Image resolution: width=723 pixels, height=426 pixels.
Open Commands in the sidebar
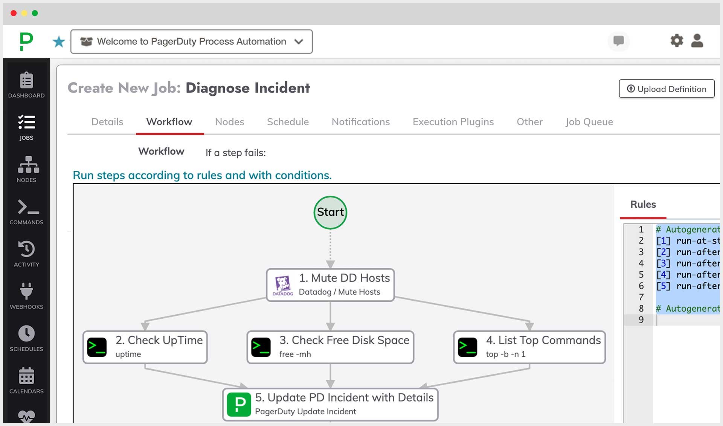[26, 211]
